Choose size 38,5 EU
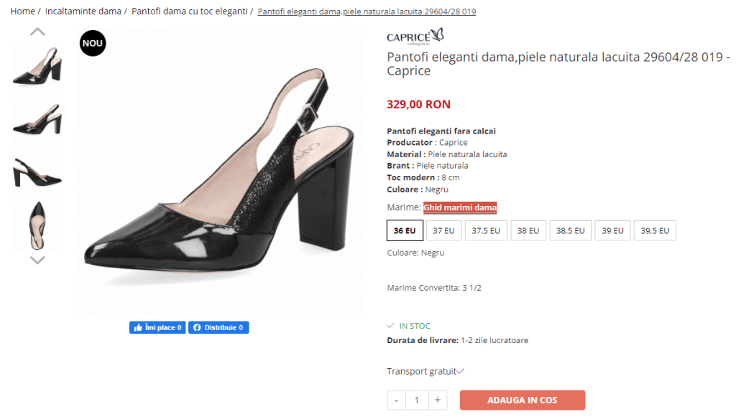 tap(570, 230)
